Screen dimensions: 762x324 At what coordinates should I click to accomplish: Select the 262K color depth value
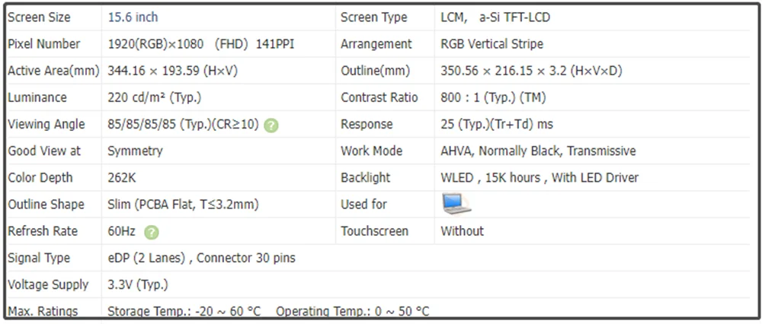tap(122, 177)
